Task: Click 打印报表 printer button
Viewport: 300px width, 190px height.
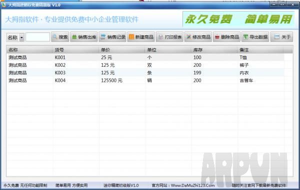Action: (169, 37)
